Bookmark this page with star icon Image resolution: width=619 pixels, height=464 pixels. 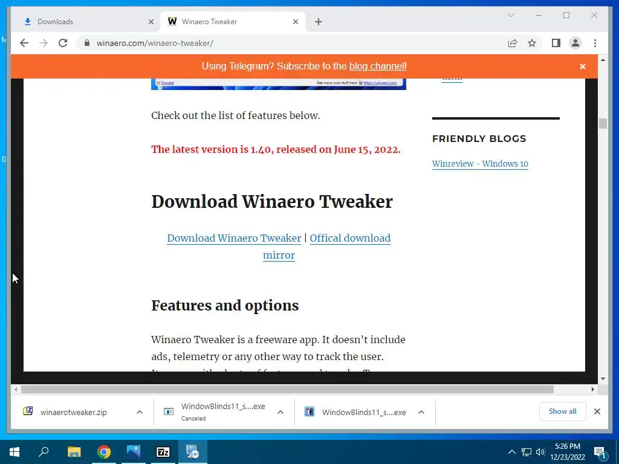532,43
